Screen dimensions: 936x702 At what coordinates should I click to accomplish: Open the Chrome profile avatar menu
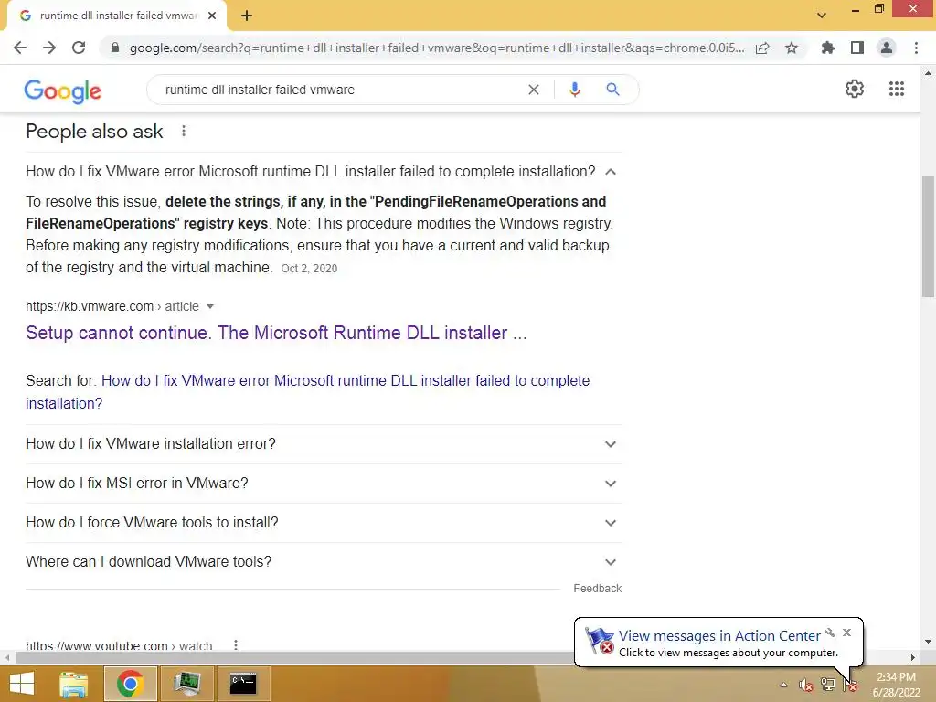coord(887,48)
